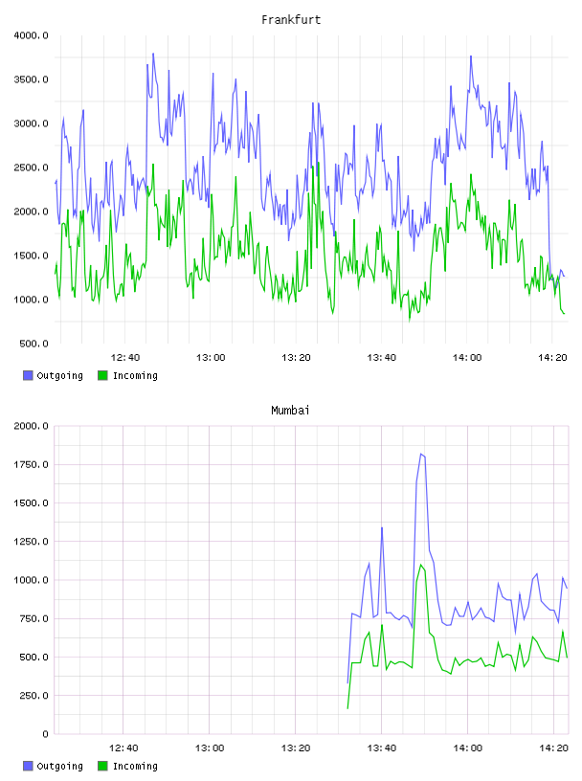The image size is (582, 781).
Task: Click 0 y-axis label on Mumbai chart
Action: coord(45,734)
